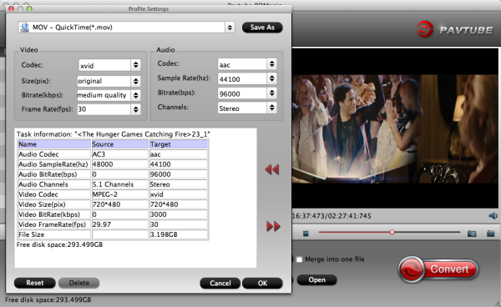Toggle Merge into one file checkbox
Viewport: 501px width, 307px height.
click(300, 259)
